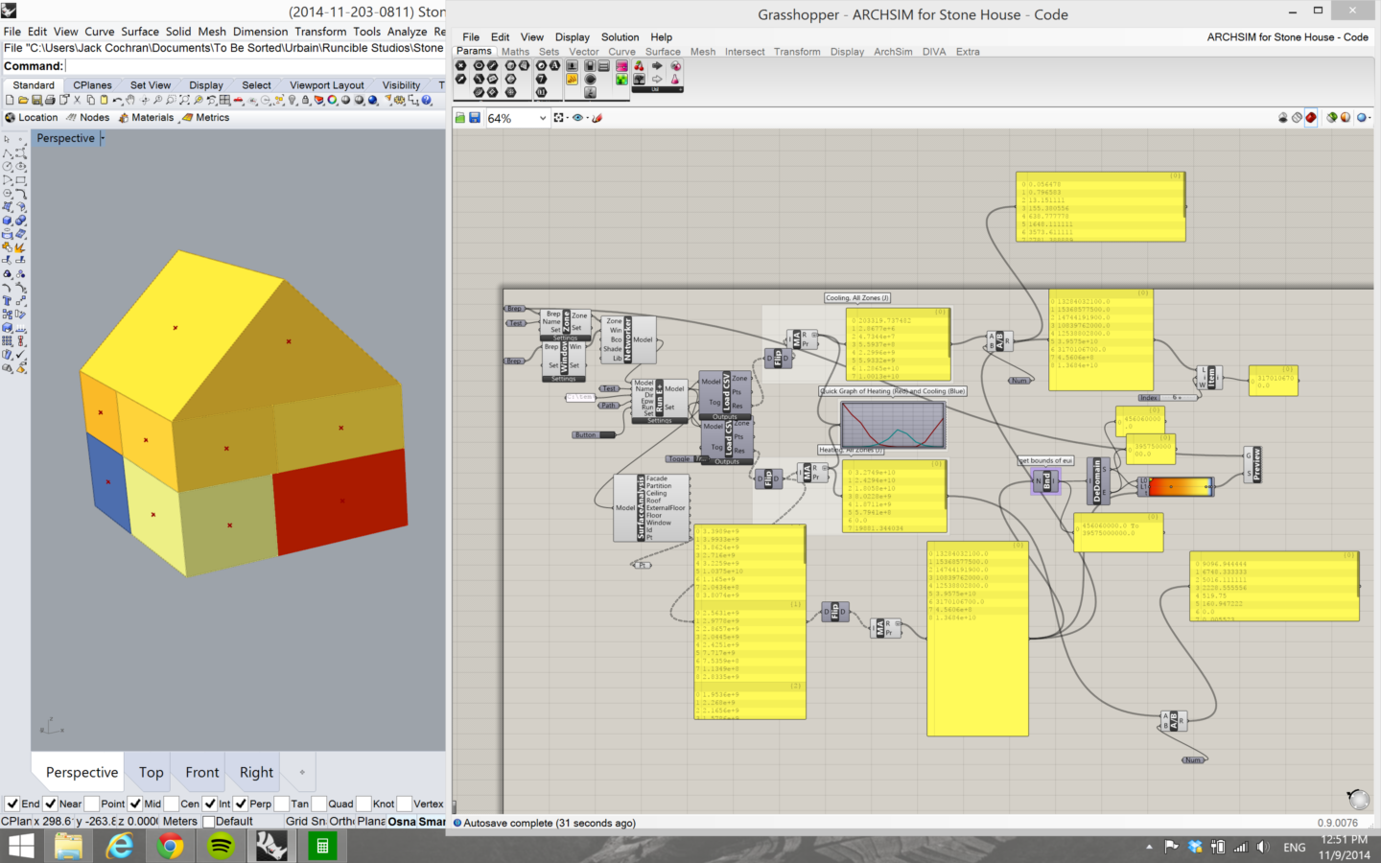
Task: Add a new viewport tab with plus icon
Action: [302, 772]
